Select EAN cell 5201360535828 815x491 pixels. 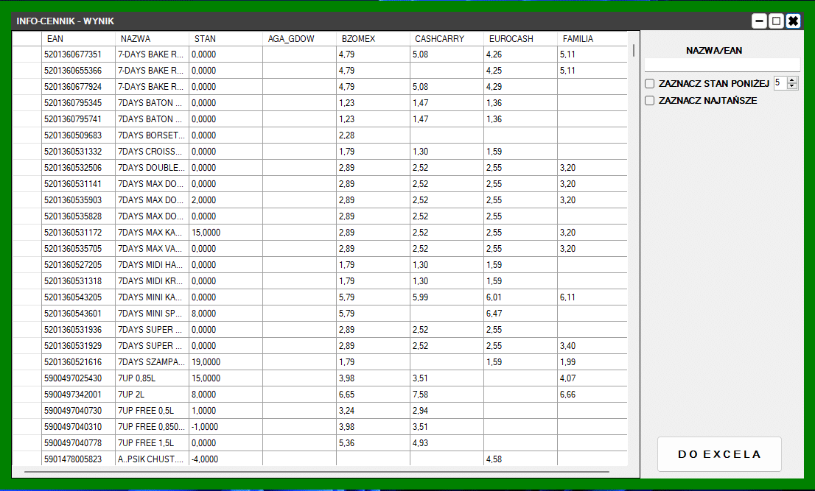tap(78, 216)
